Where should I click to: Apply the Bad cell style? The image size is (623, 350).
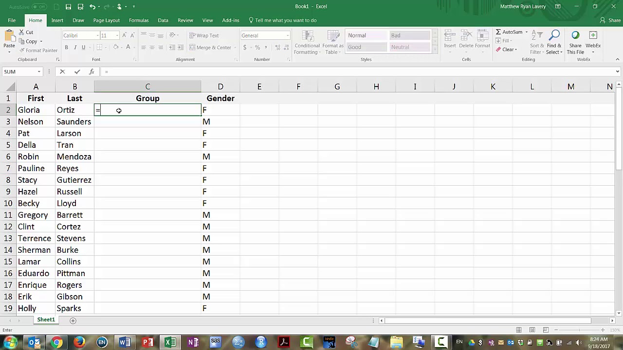click(409, 35)
